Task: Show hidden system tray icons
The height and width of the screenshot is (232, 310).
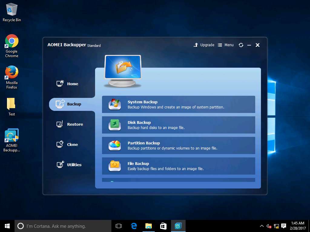Action: 262,226
